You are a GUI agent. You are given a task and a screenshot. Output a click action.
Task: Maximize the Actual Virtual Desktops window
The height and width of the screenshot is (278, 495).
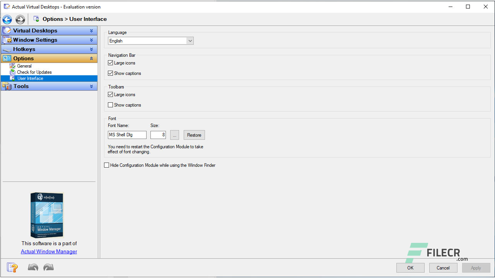(468, 7)
